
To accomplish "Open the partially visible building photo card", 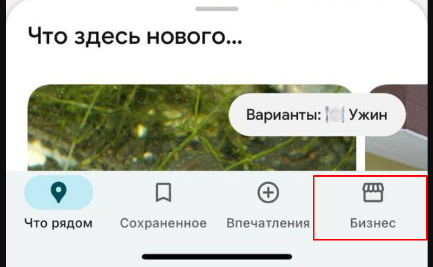I will (396, 128).
